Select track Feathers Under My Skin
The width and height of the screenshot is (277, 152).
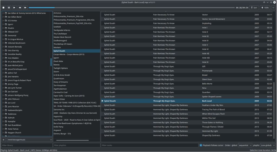212,105
